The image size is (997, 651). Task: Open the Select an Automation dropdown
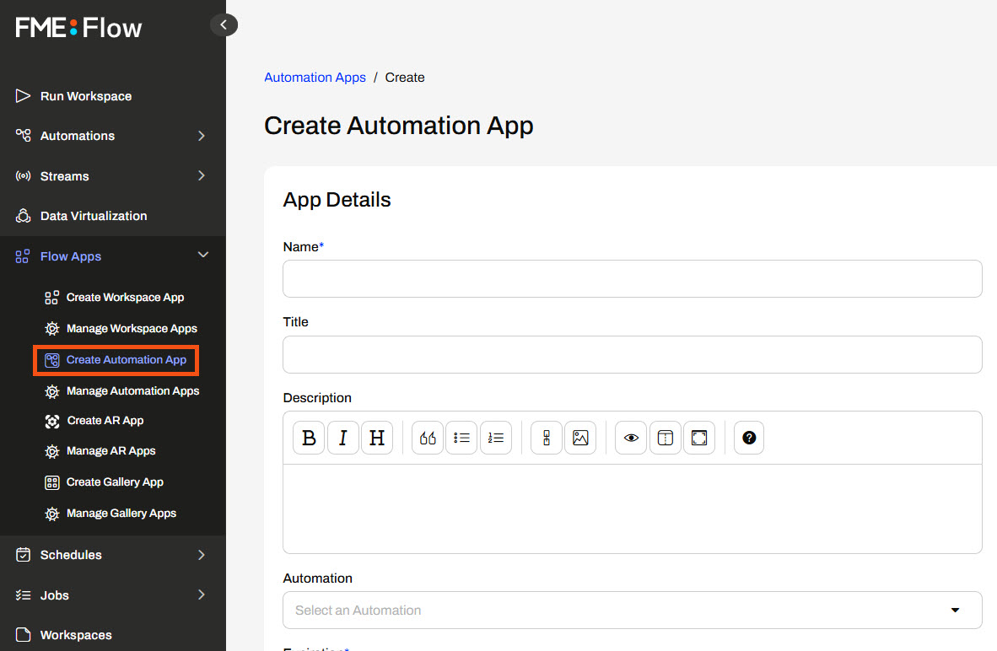[x=632, y=610]
